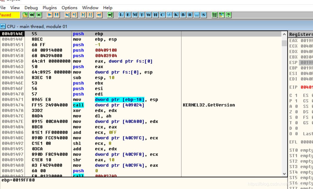313x189 pixels.
Task: Click the Open file toolbar icon
Action: [25, 15]
